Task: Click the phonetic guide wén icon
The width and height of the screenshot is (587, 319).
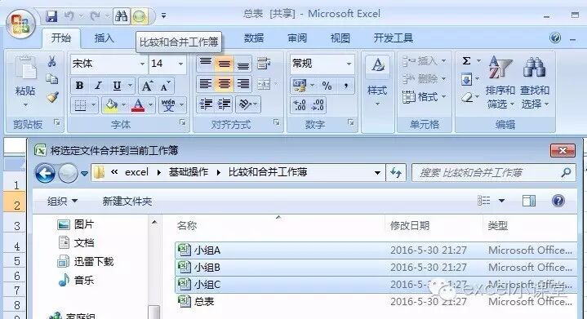Action: (x=168, y=105)
